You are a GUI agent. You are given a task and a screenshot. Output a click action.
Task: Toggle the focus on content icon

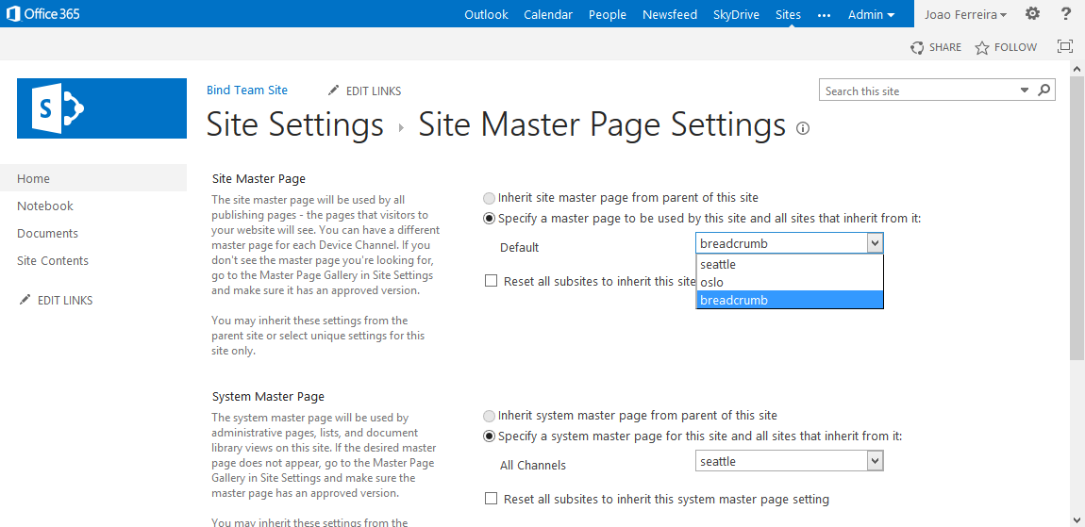(x=1065, y=47)
